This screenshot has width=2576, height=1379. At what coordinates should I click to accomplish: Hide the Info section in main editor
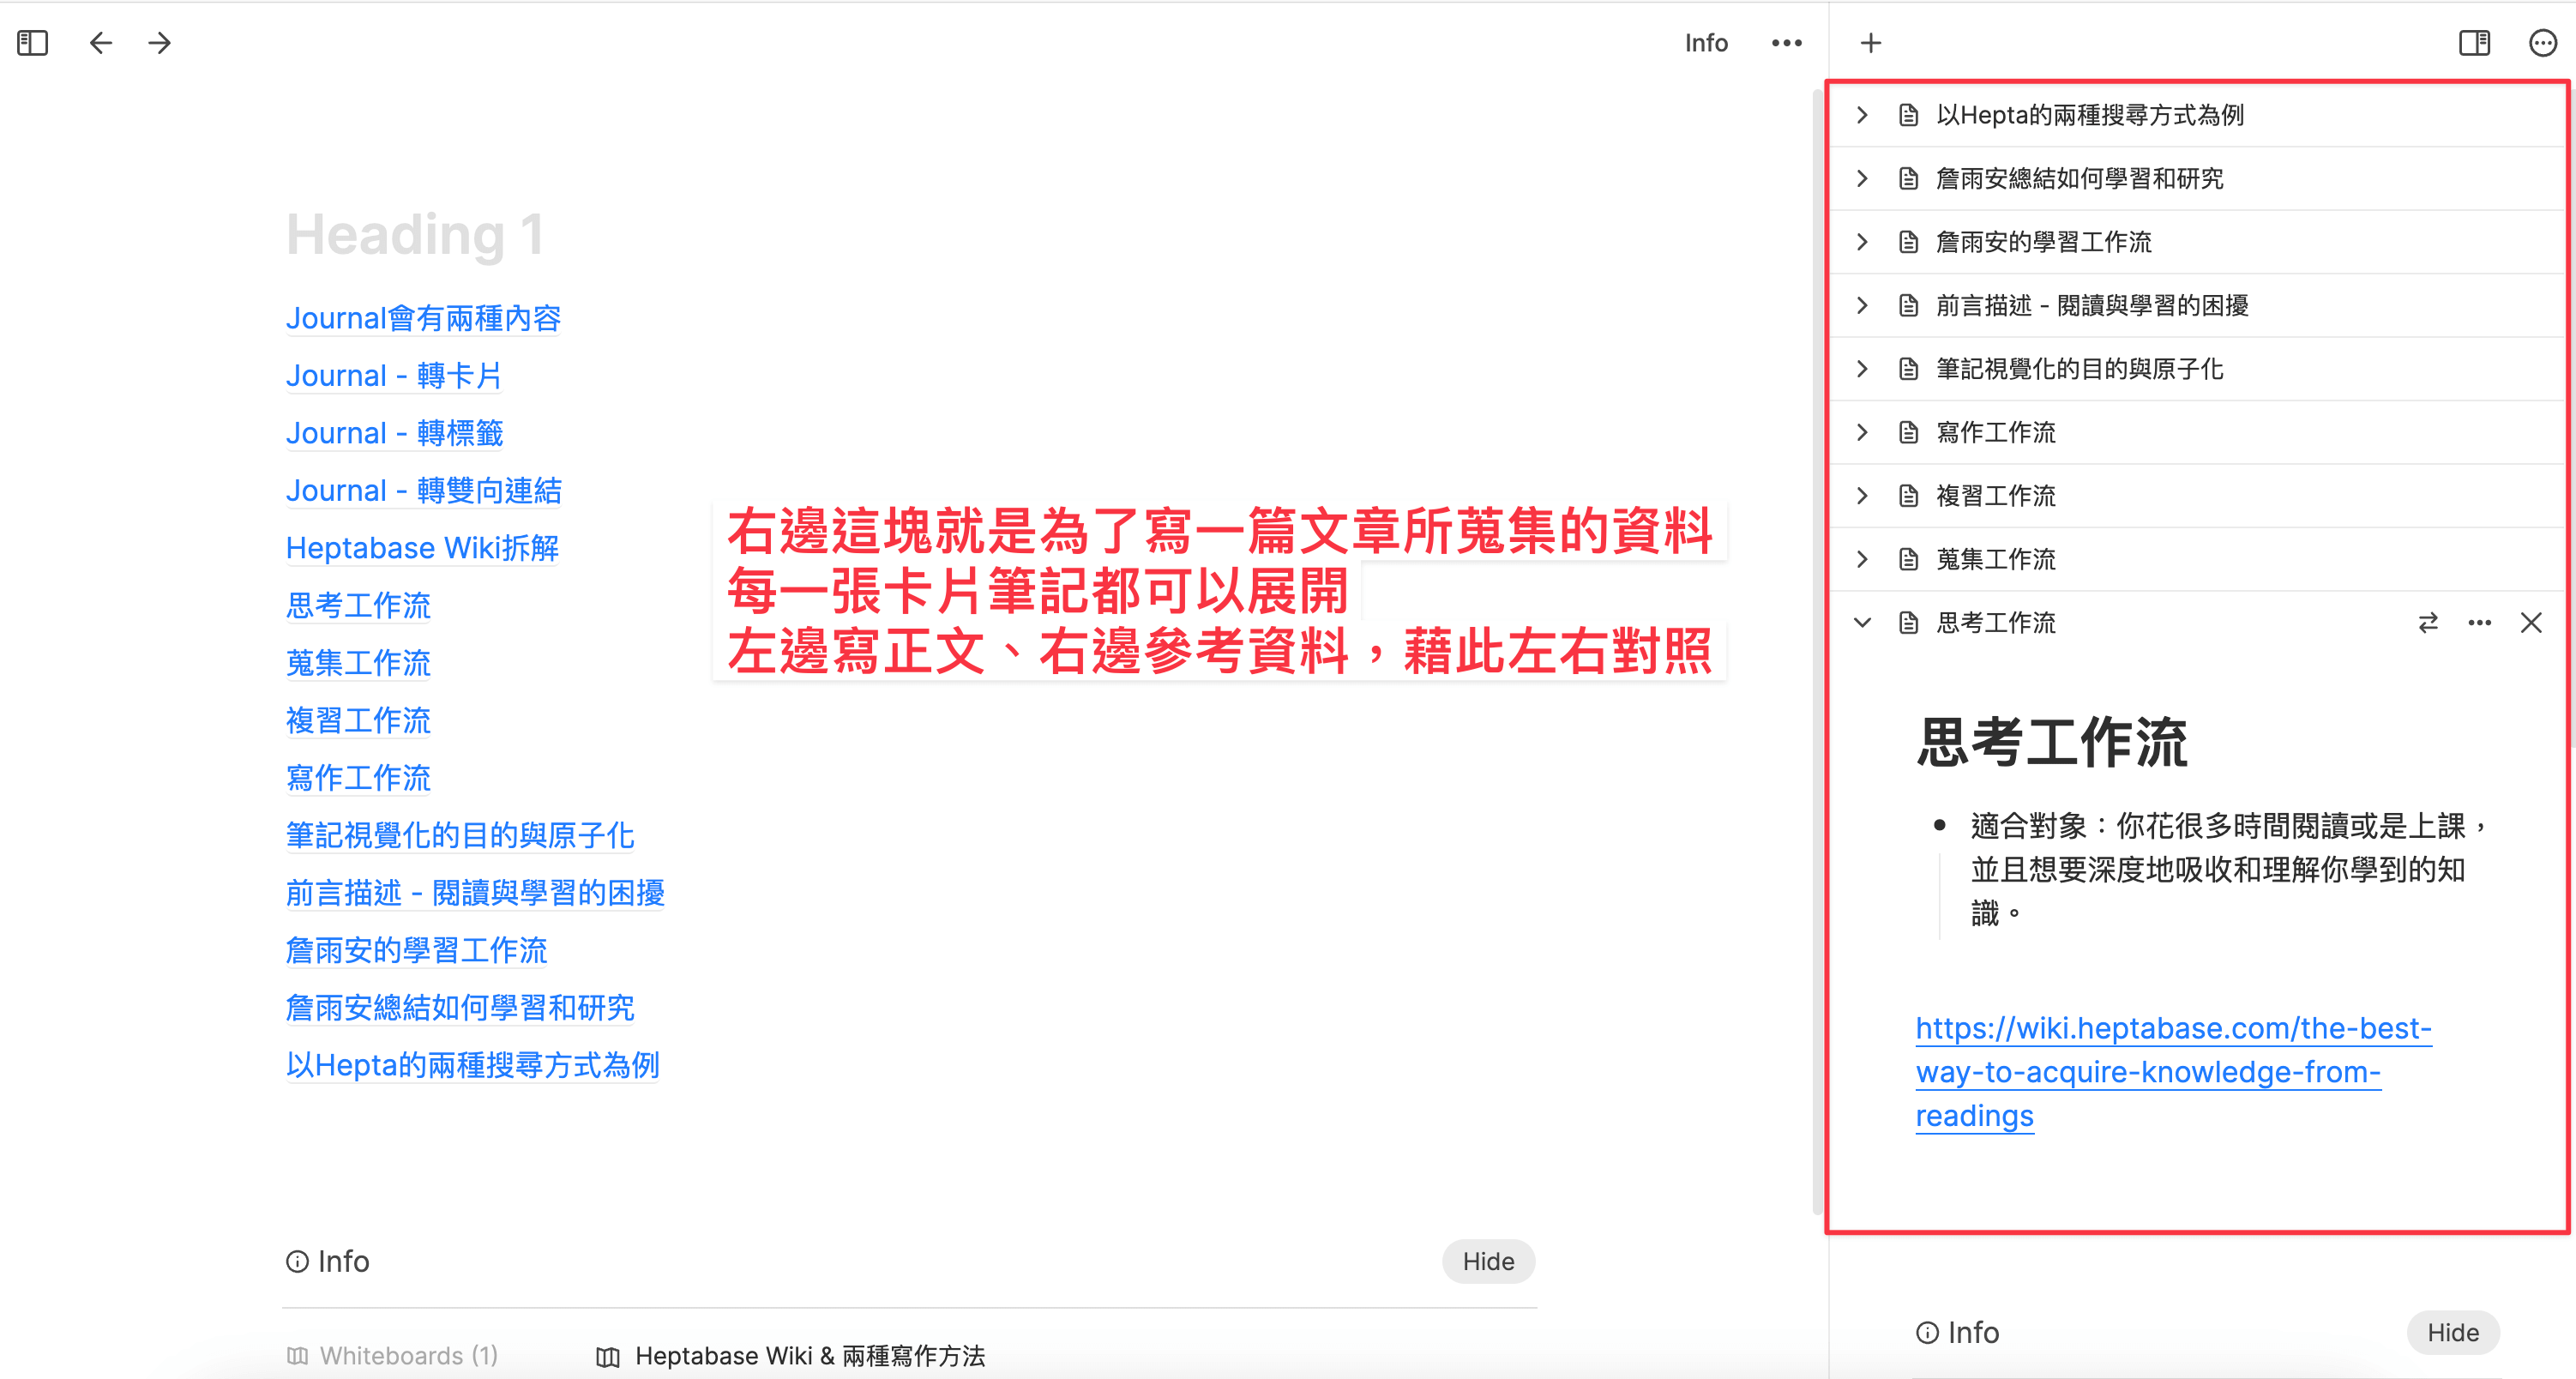1488,1261
